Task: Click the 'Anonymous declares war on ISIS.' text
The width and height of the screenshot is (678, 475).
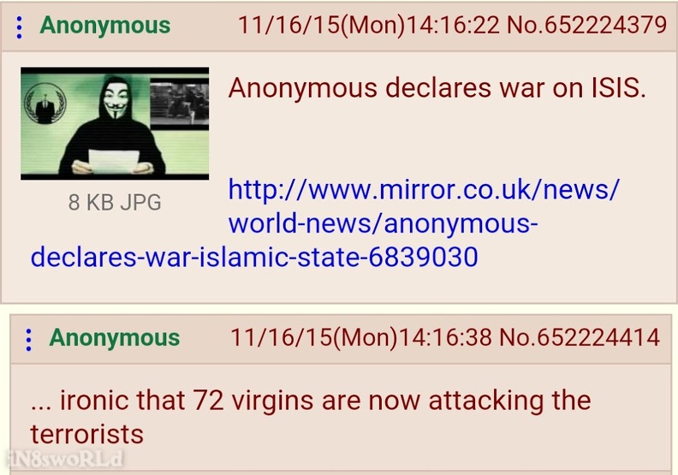Action: [437, 88]
